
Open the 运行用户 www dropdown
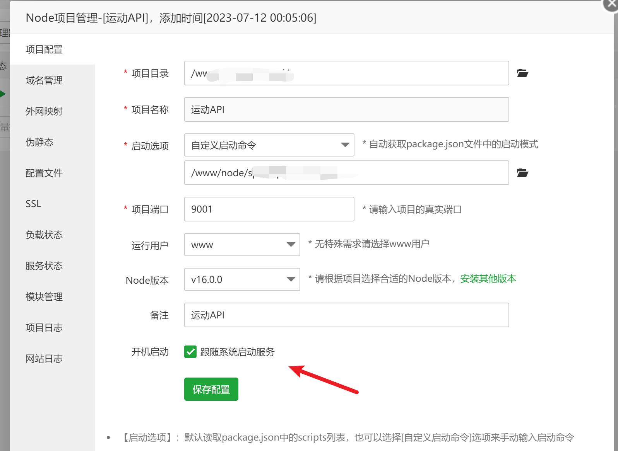coord(242,245)
